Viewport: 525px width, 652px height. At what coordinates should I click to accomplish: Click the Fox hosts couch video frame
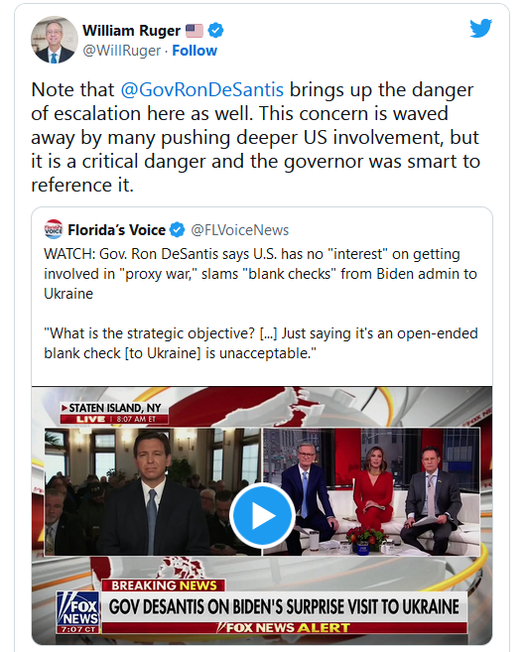pyautogui.click(x=371, y=491)
